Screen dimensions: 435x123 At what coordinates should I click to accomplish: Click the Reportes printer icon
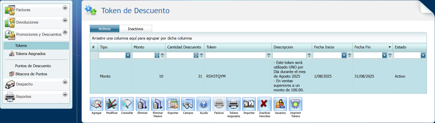[x=10, y=97]
